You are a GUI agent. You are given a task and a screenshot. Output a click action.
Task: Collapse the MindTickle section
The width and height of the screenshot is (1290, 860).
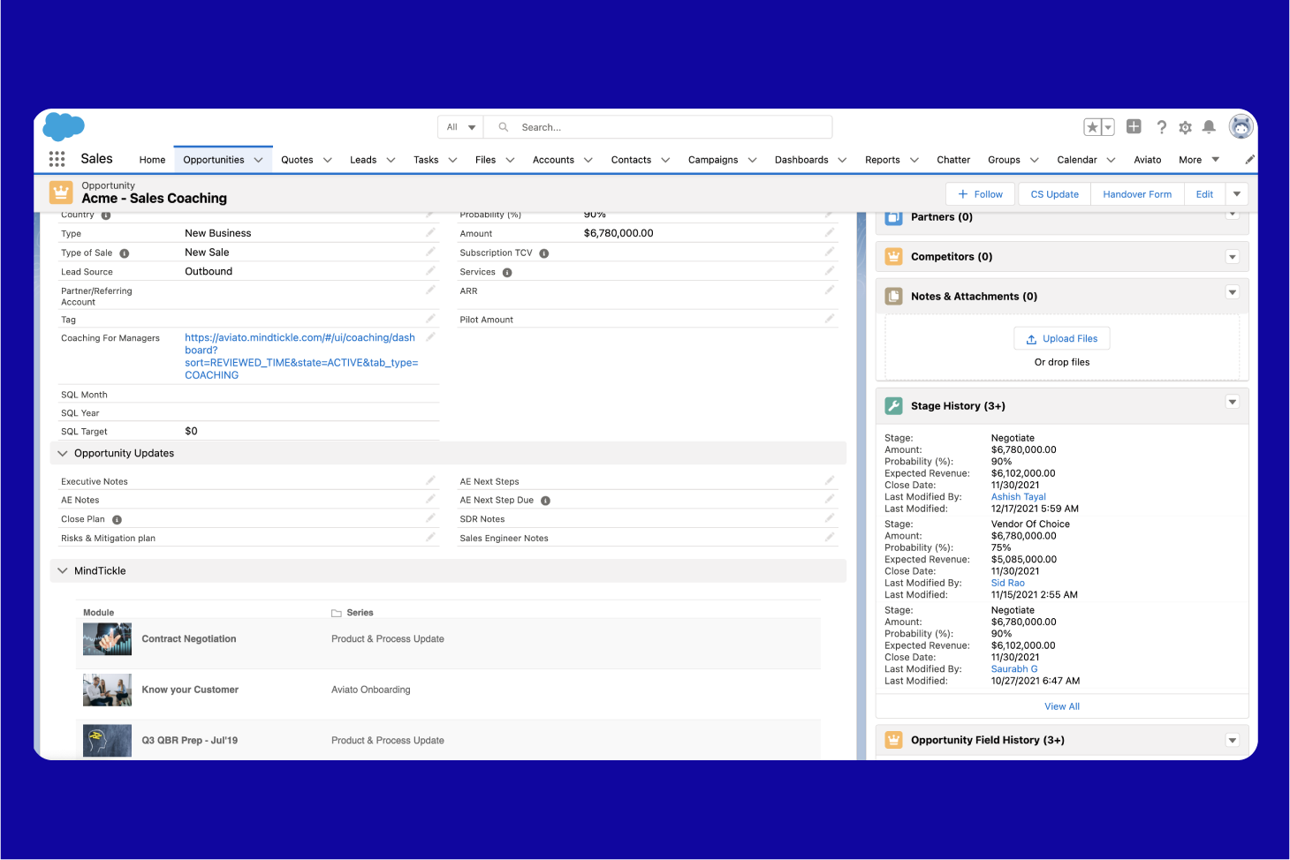(63, 570)
